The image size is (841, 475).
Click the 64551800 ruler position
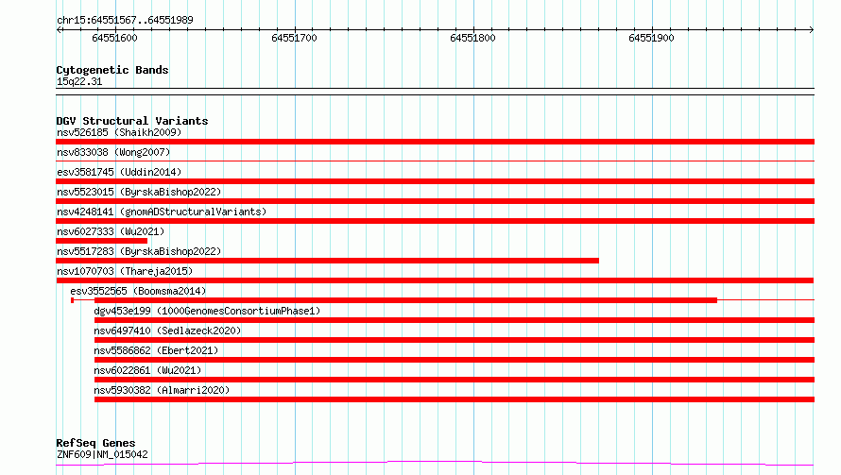pos(472,38)
